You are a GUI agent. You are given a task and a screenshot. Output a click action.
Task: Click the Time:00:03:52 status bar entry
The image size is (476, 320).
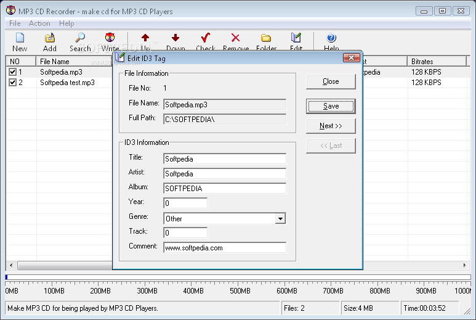(430, 308)
